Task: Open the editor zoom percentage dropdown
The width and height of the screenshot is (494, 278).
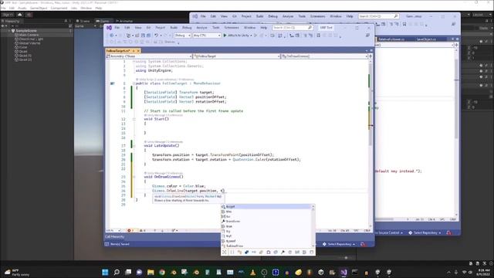Action: [x=113, y=230]
